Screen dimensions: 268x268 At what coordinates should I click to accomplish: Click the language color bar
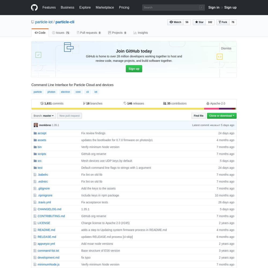pos(134,109)
